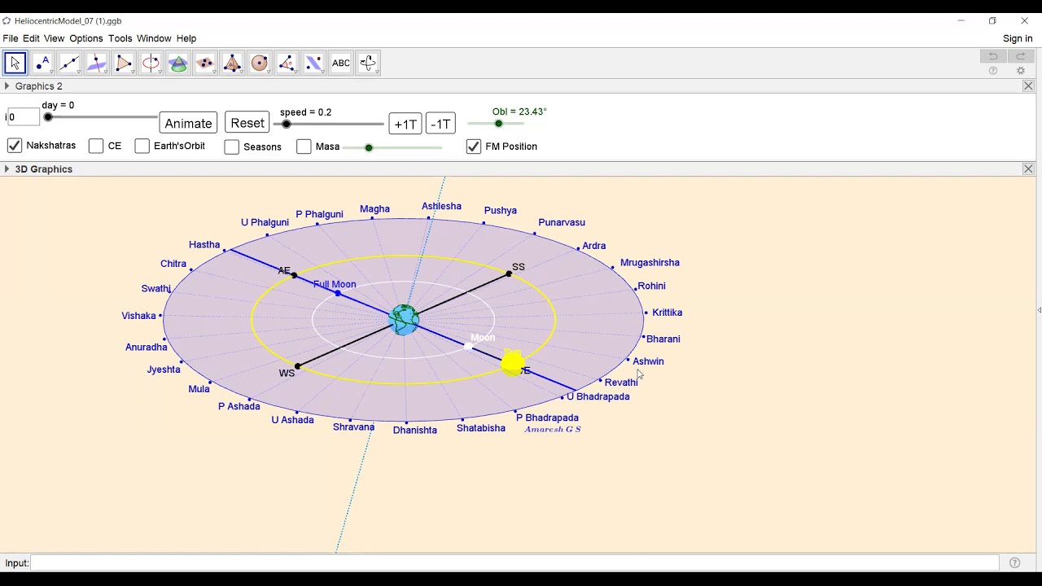This screenshot has height=586, width=1042.
Task: Collapse the 3D Graphics panel triangle
Action: coord(7,169)
